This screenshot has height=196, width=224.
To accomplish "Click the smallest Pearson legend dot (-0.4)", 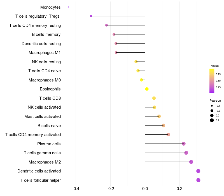I will point(212,106).
